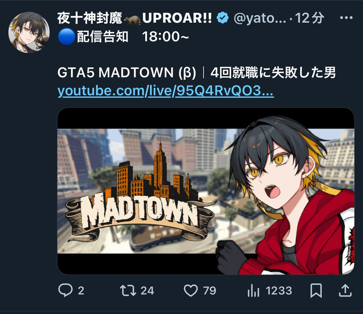Open the 12分 timestamp
This screenshot has height=314, width=363.
(x=310, y=18)
